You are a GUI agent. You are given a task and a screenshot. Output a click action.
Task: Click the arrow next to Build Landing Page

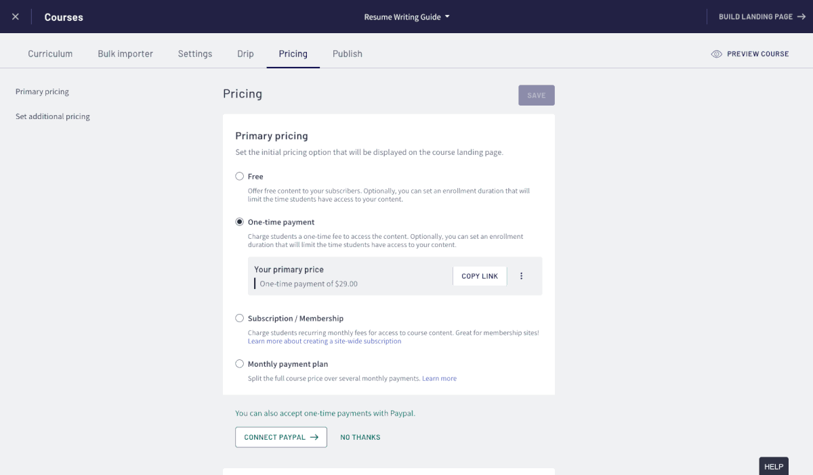[x=802, y=17]
